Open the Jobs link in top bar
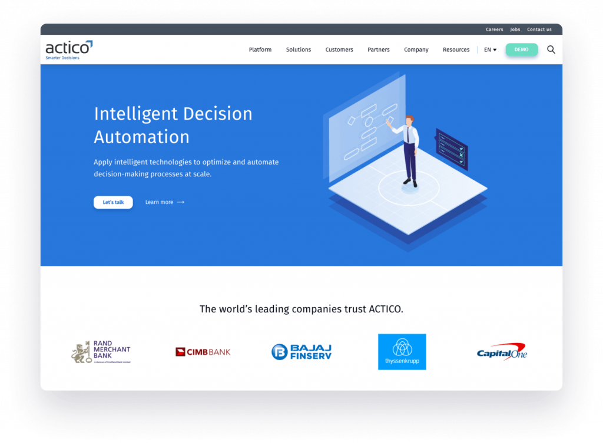 [515, 29]
